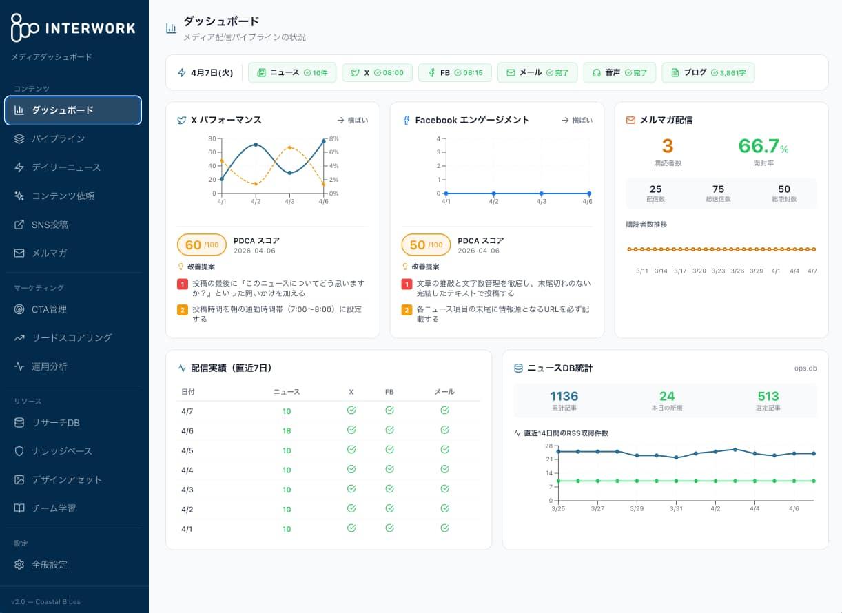
Task: Click the FB check mark for 4/5 row
Action: pyautogui.click(x=389, y=450)
